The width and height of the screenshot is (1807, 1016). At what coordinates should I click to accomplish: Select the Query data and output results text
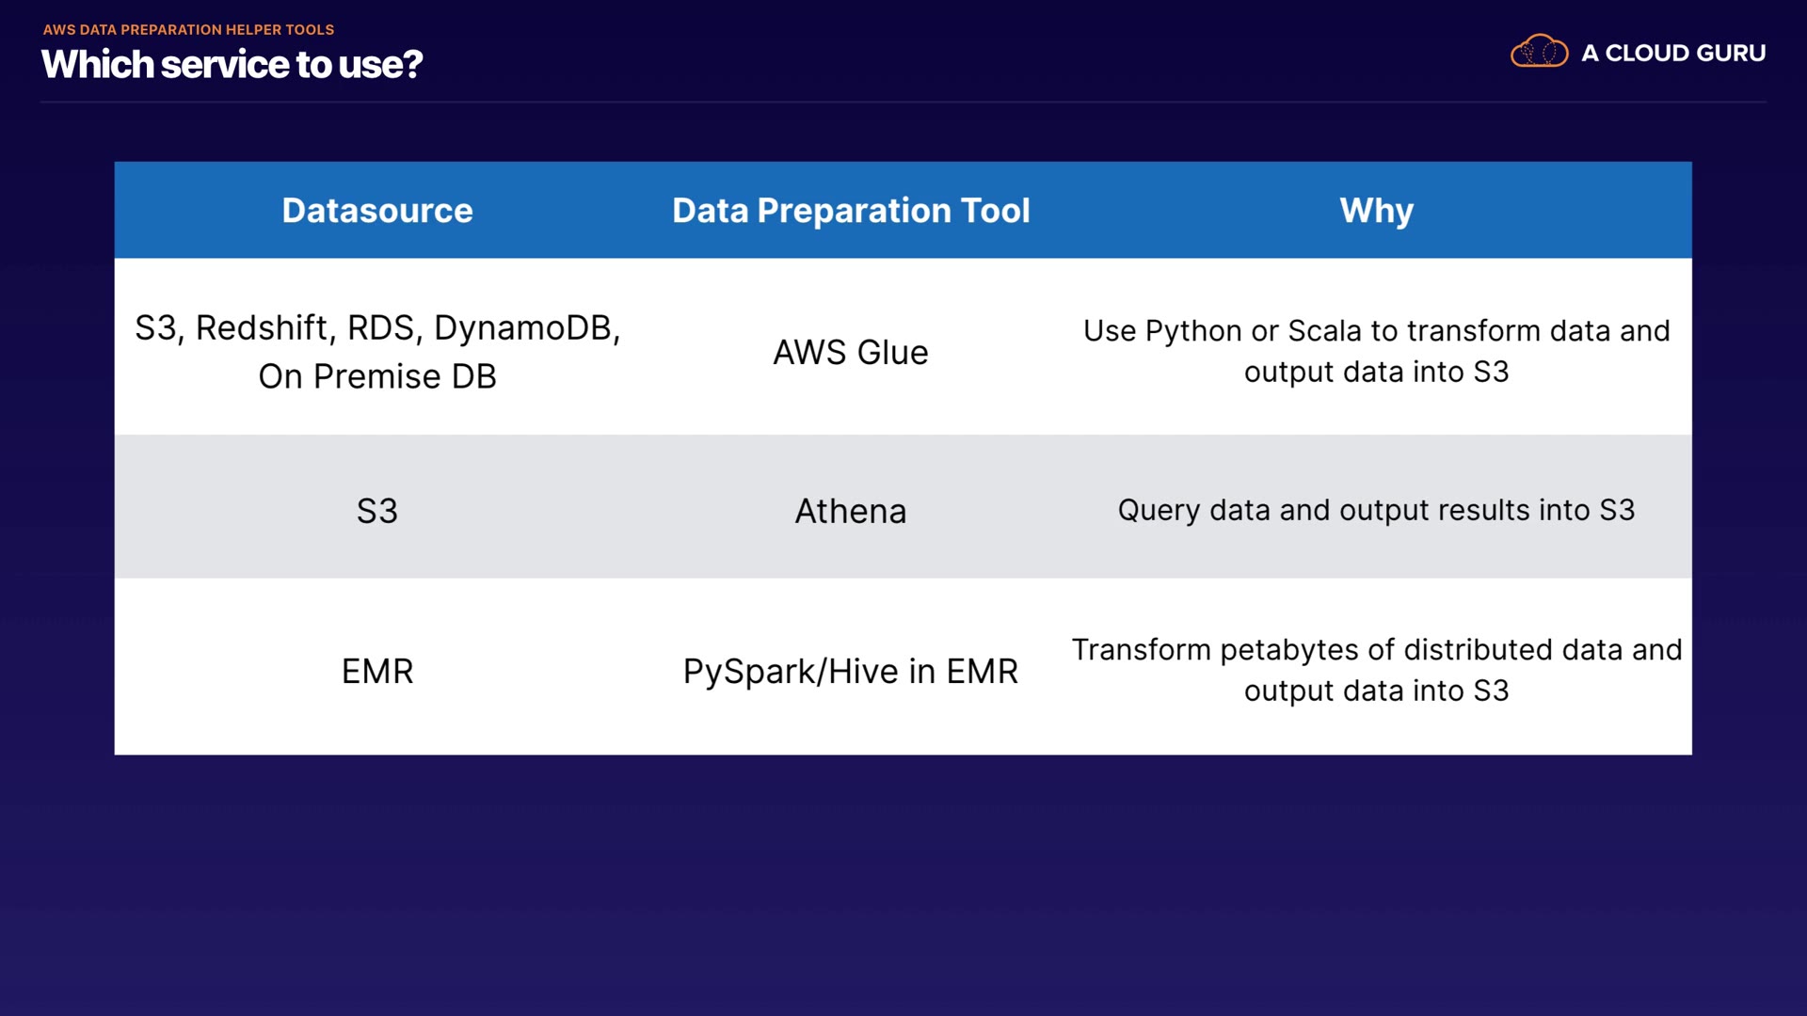point(1376,511)
